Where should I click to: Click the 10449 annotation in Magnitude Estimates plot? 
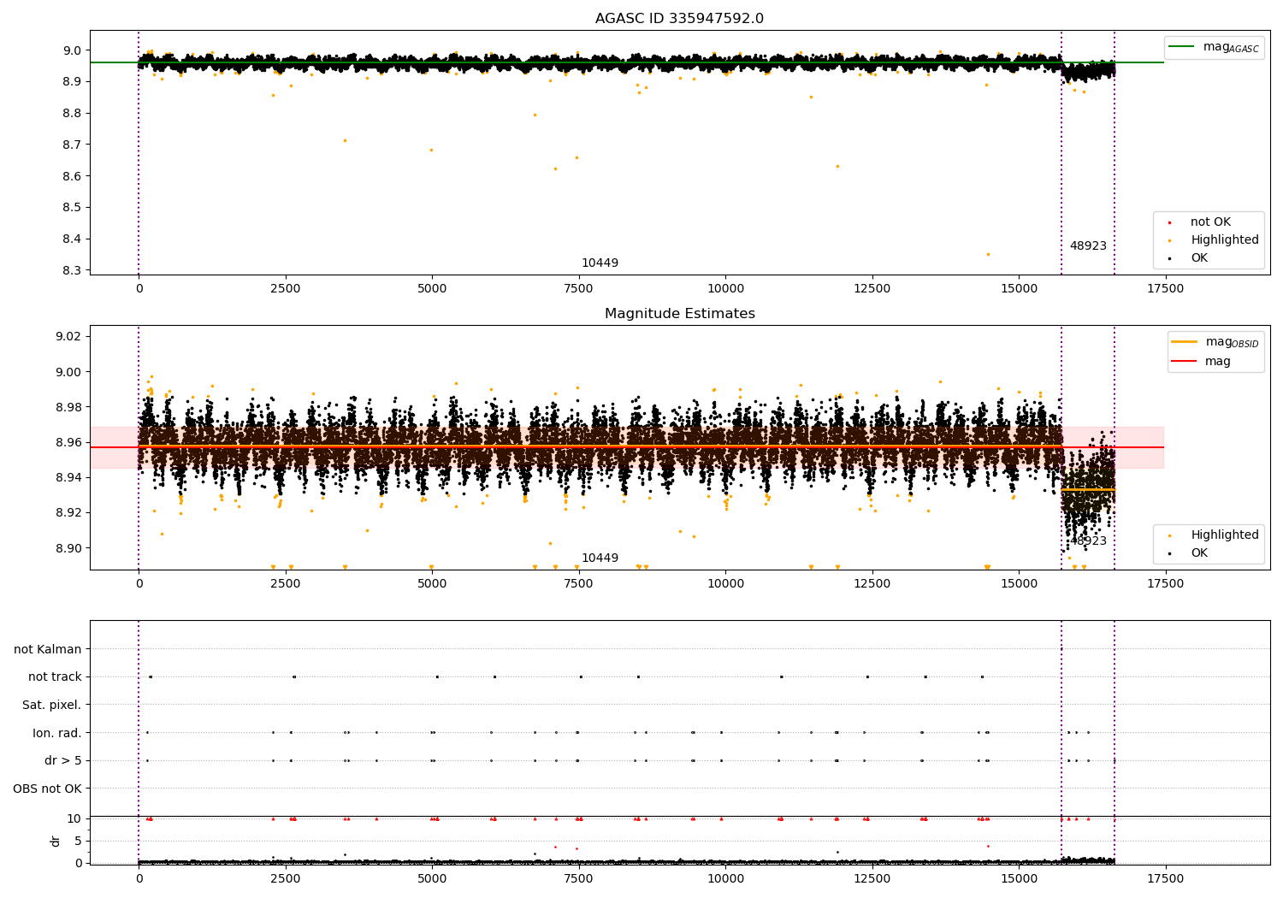click(600, 558)
